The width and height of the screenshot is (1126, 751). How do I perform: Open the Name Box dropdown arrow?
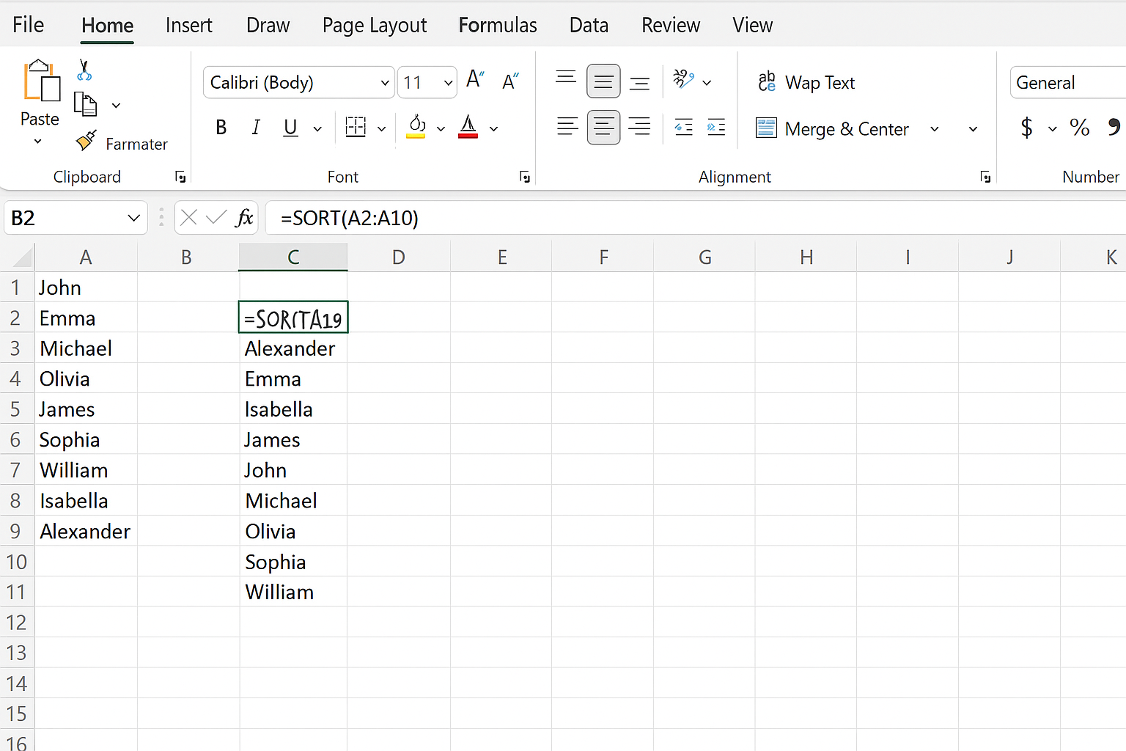(x=133, y=218)
